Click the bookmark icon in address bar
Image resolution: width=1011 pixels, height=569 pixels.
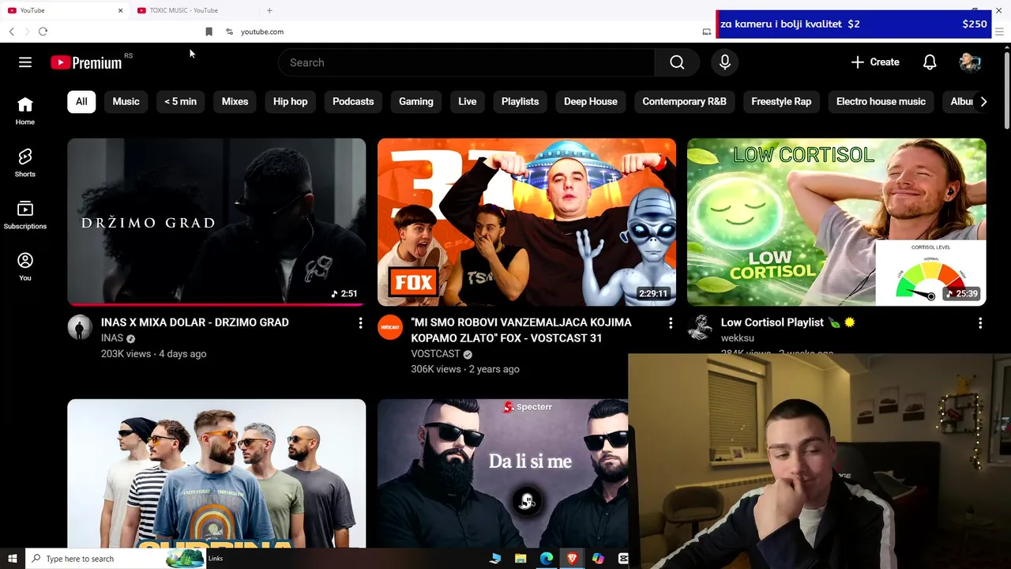(209, 32)
